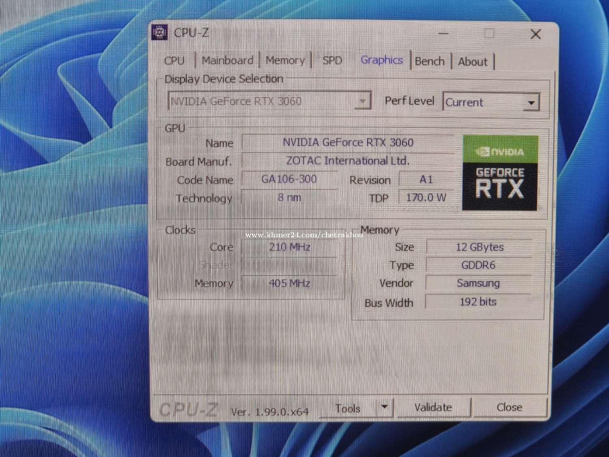Image resolution: width=609 pixels, height=457 pixels.
Task: Click the Revision value A1
Action: click(426, 180)
